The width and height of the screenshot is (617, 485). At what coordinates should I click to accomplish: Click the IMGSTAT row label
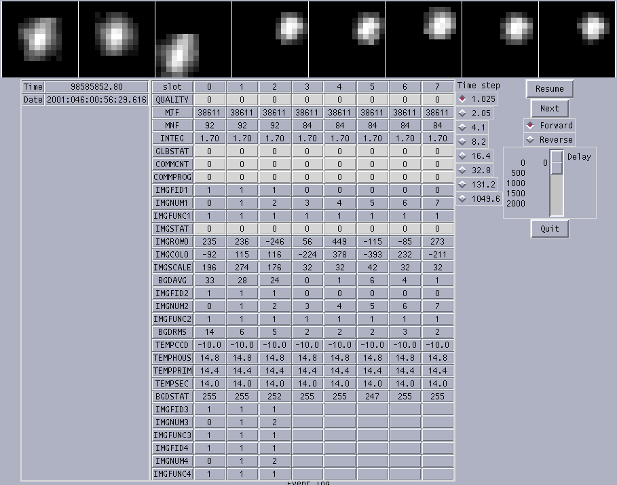click(172, 229)
